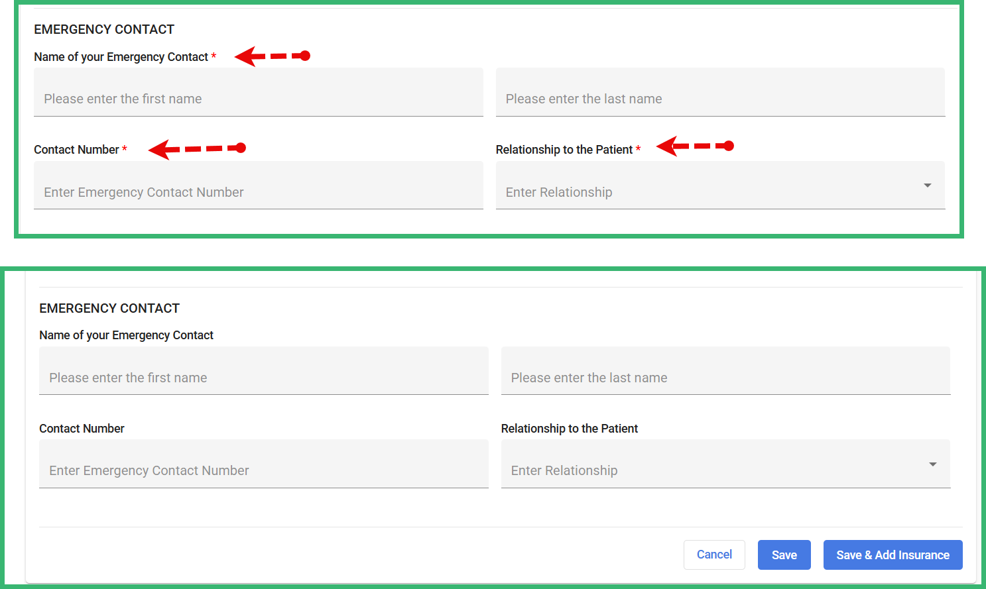Click the required asterisk beside Contact Number
This screenshot has height=589, width=986.
pos(124,149)
